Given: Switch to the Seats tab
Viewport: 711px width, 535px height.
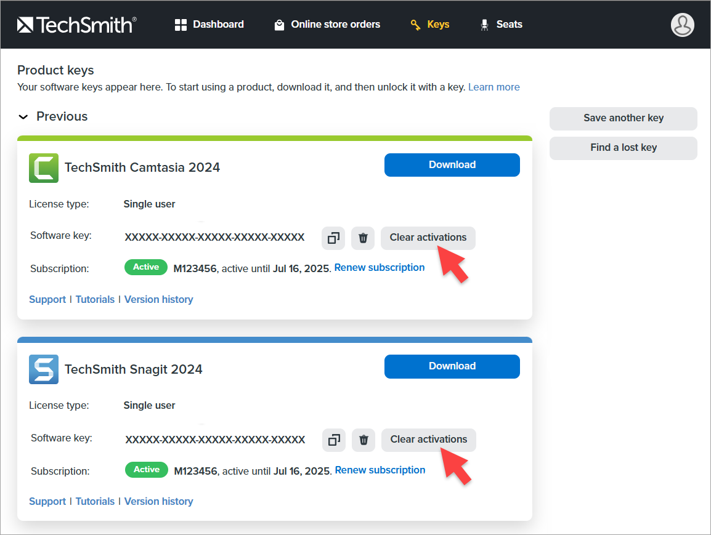Looking at the screenshot, I should (501, 25).
